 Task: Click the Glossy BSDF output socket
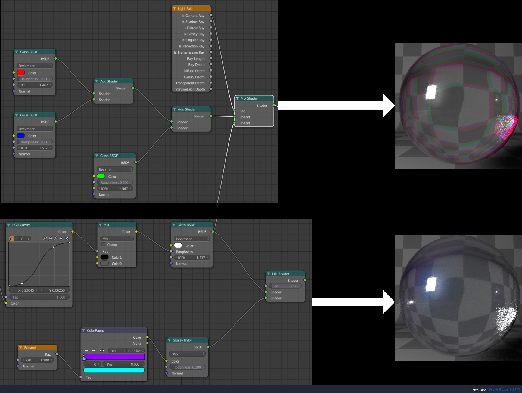[x=208, y=347]
